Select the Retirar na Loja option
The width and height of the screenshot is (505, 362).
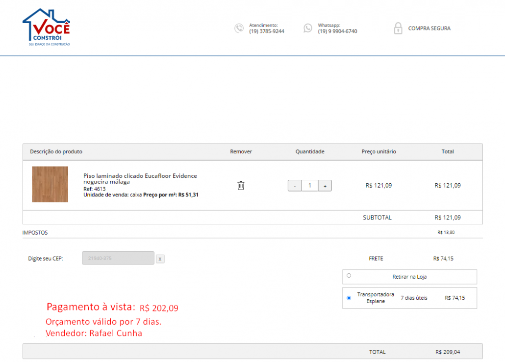pos(349,276)
